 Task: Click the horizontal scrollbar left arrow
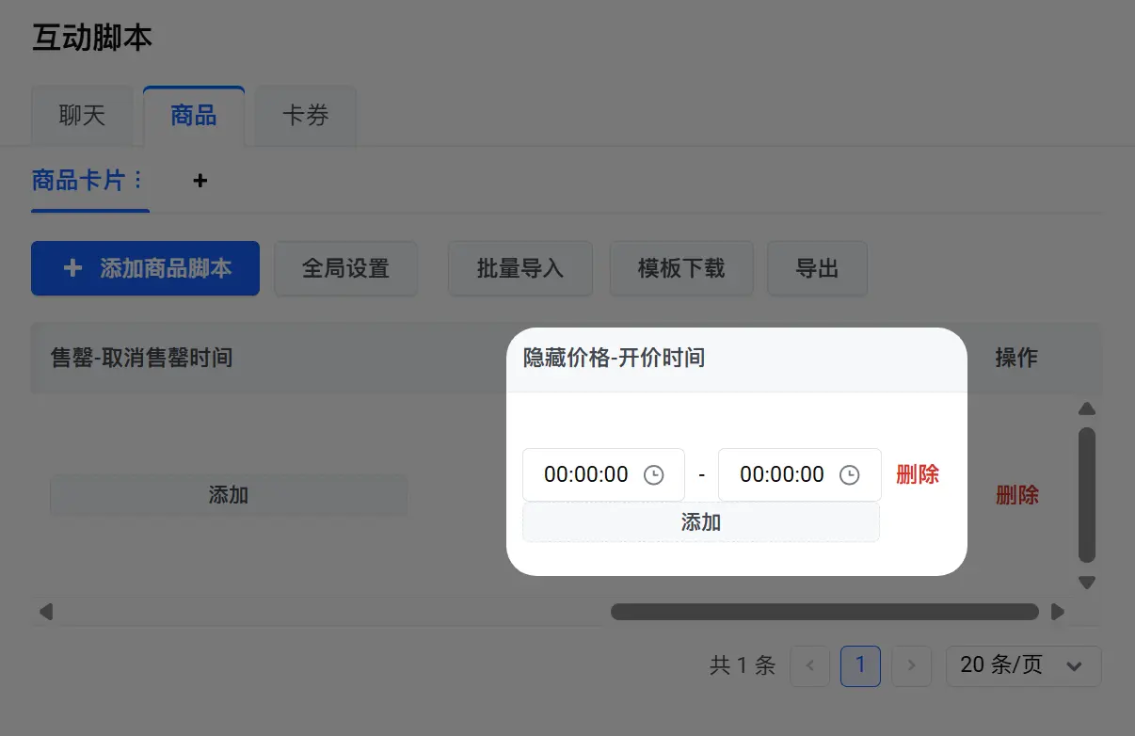point(45,612)
